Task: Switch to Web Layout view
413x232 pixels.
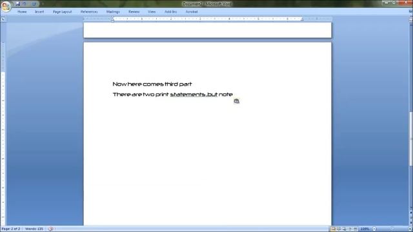Action: (x=344, y=229)
